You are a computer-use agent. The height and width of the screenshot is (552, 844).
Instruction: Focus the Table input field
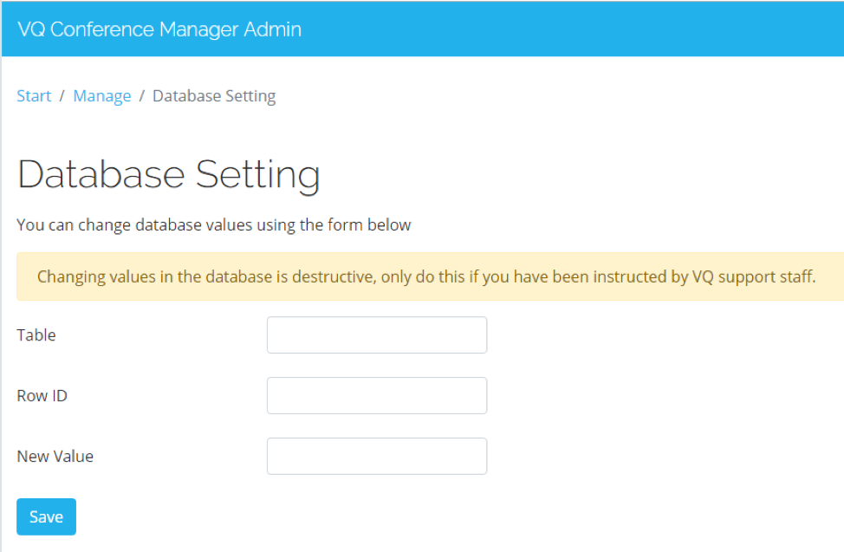[377, 335]
